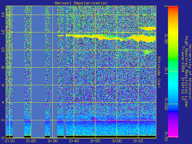Click the colorbar label '0.032'
The height and width of the screenshot is (144, 192).
tap(166, 104)
